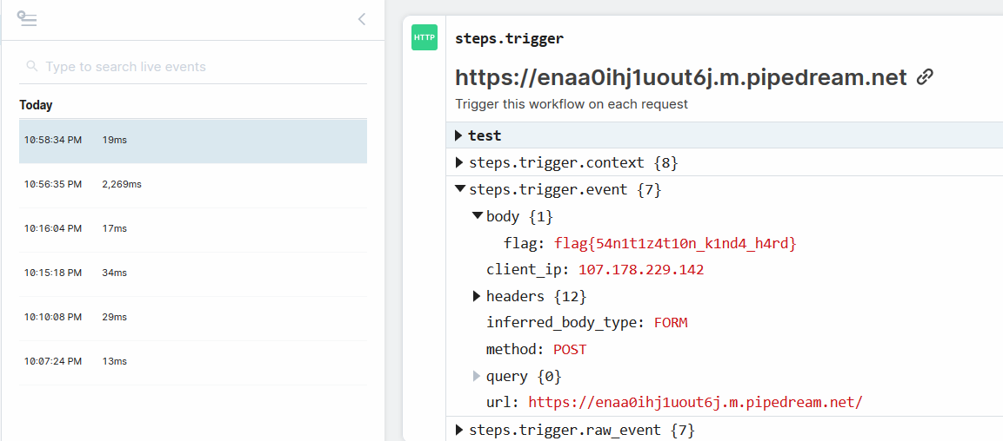This screenshot has height=441, width=1003.
Task: Click the green HTTP trigger icon
Action: (x=425, y=37)
